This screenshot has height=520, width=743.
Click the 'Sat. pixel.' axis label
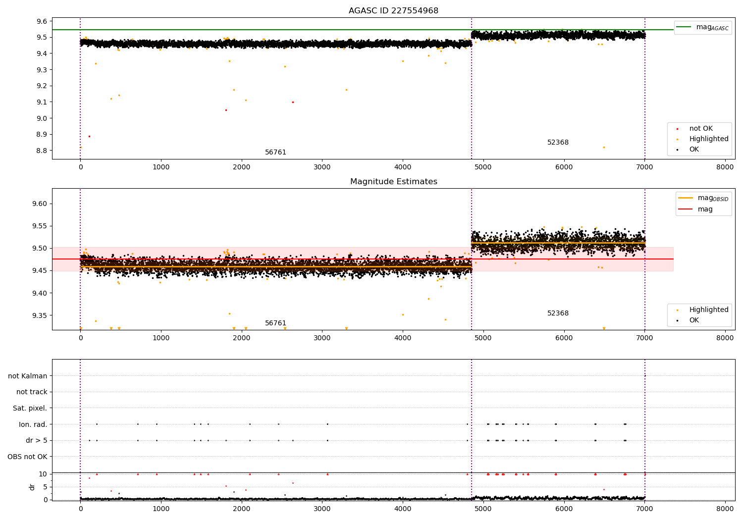click(30, 409)
